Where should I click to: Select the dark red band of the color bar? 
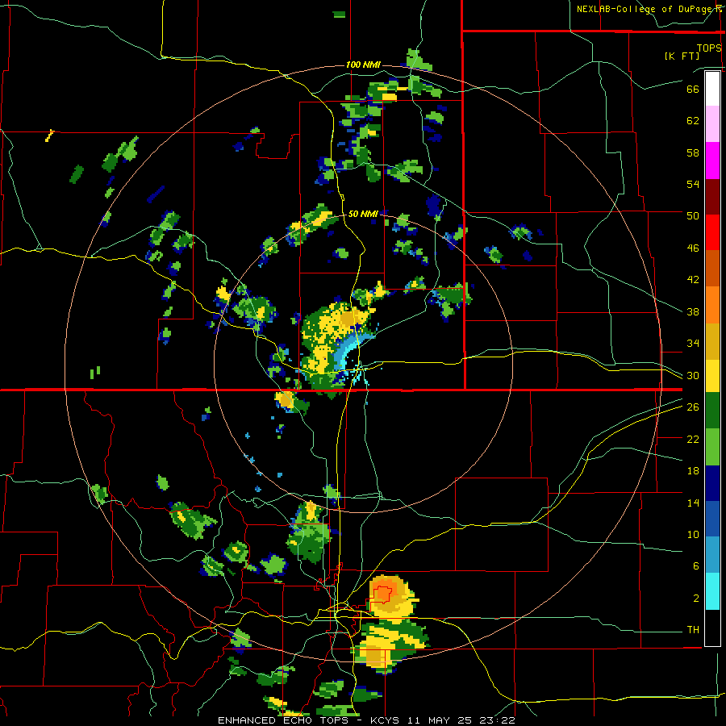712,197
